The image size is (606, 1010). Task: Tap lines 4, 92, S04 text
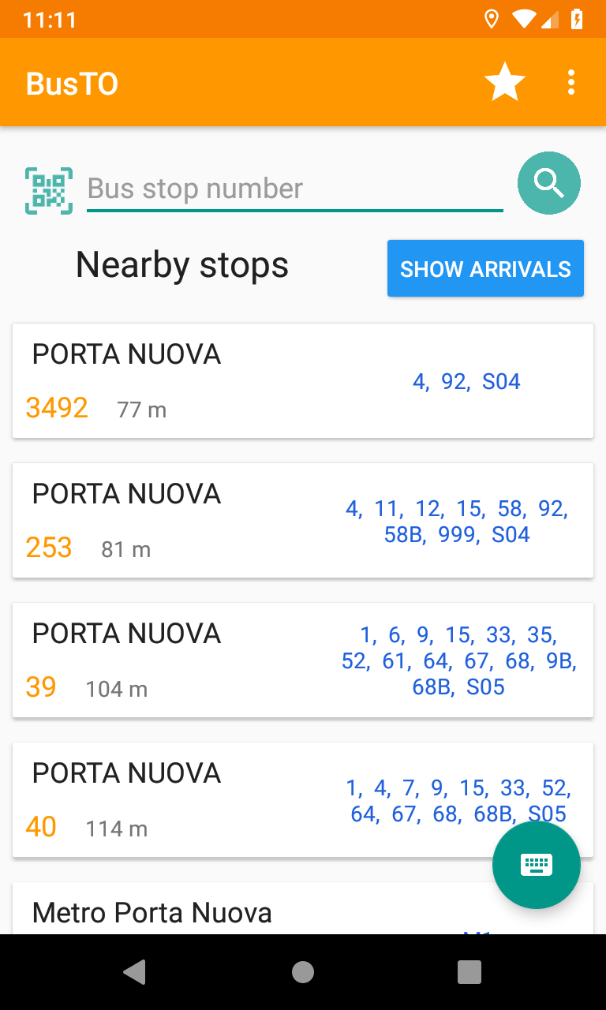(x=466, y=382)
